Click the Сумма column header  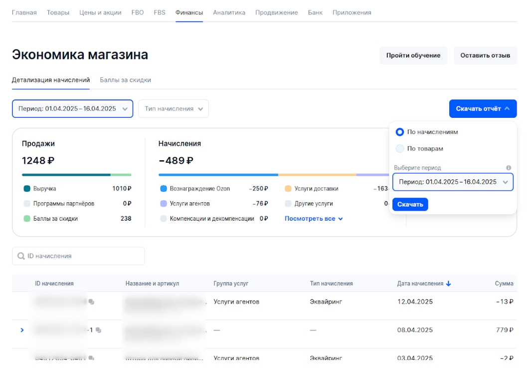click(x=504, y=284)
